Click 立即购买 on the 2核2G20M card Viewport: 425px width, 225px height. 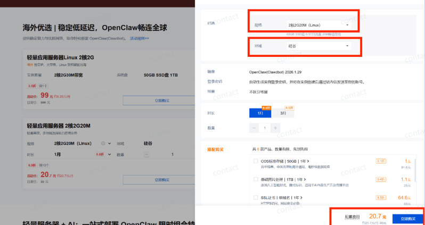162,180
